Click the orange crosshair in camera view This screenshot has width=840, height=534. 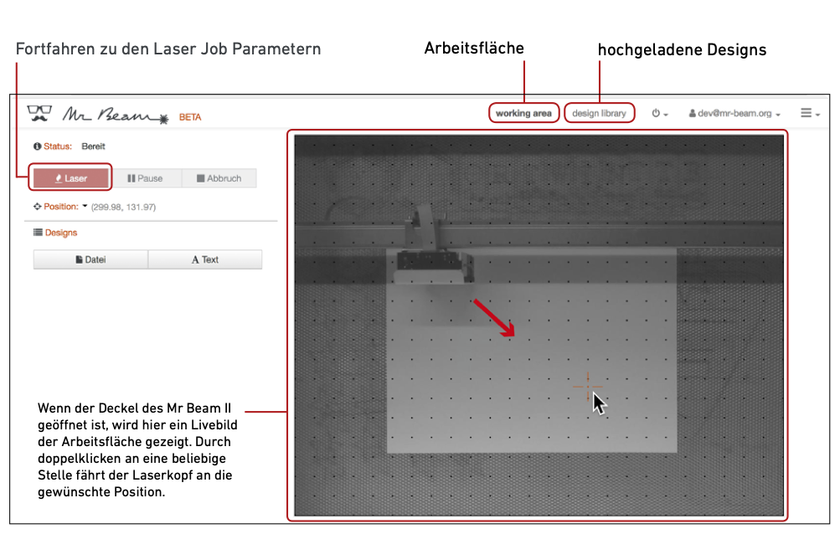(x=588, y=387)
